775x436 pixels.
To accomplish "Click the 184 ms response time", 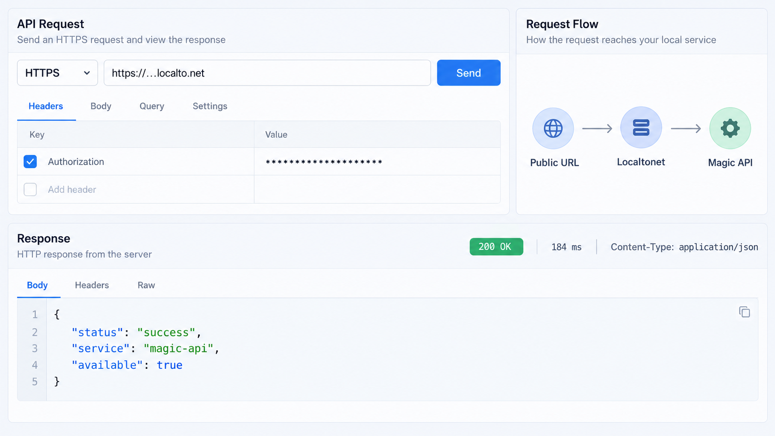I will tap(566, 247).
